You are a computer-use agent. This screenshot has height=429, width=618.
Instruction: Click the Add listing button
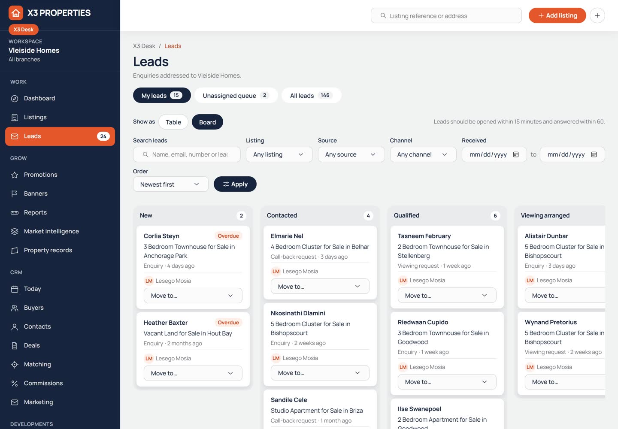tap(557, 15)
